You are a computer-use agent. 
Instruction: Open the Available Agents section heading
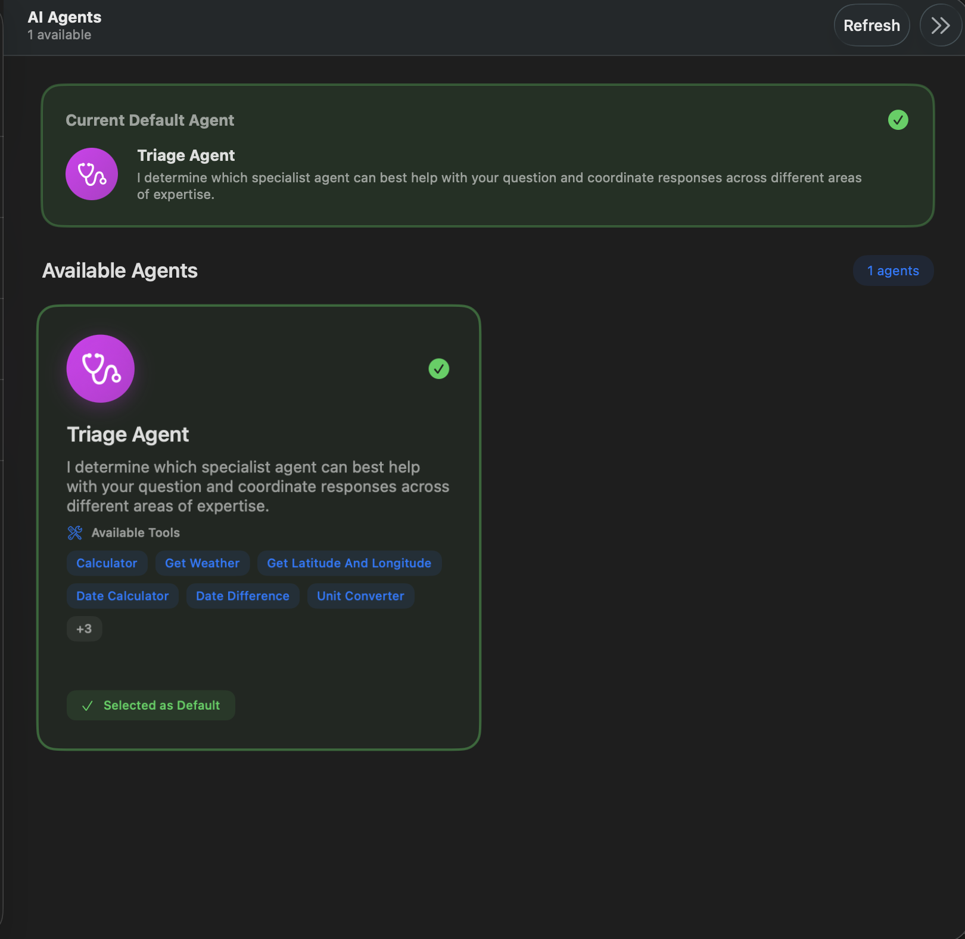(x=119, y=270)
